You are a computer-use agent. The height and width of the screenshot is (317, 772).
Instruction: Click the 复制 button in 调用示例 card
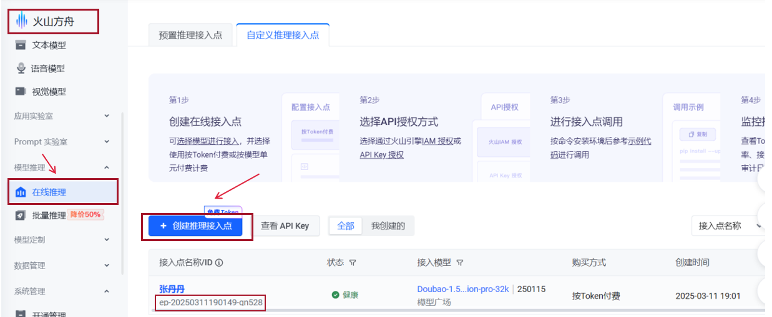[x=697, y=134]
